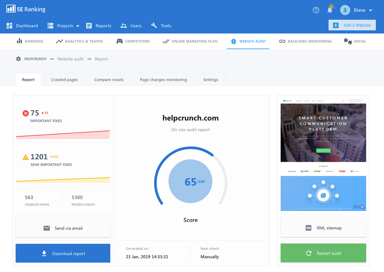This screenshot has width=384, height=272.
Task: Open the notifications bell
Action: [x=330, y=10]
